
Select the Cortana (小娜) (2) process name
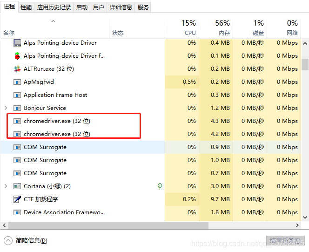click(47, 186)
